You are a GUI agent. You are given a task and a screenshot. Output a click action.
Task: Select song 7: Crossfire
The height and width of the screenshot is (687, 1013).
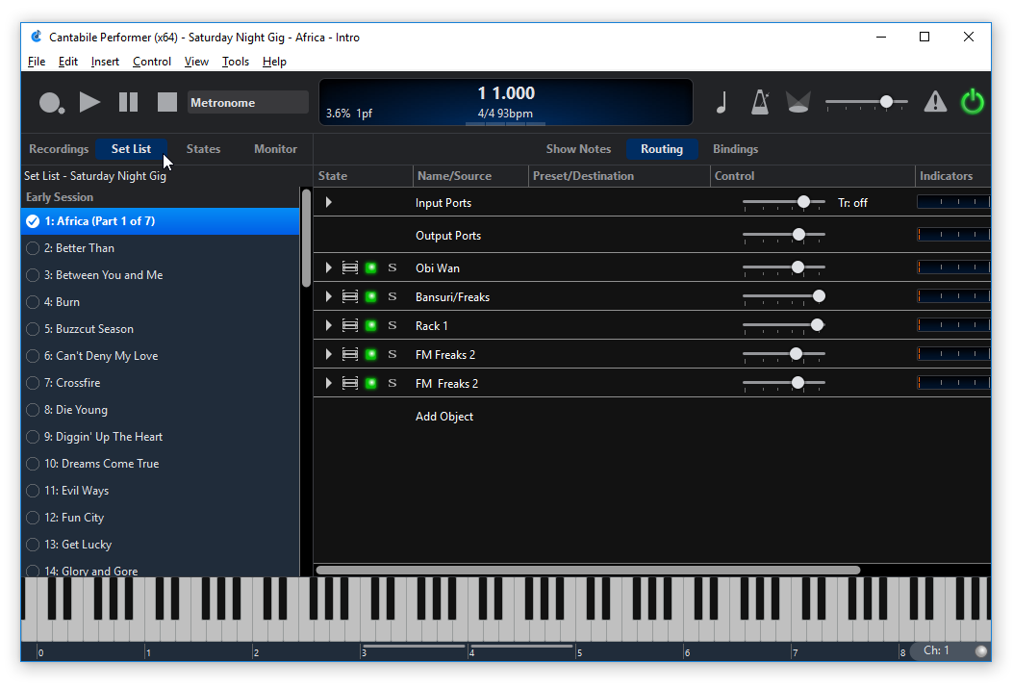[x=161, y=383]
